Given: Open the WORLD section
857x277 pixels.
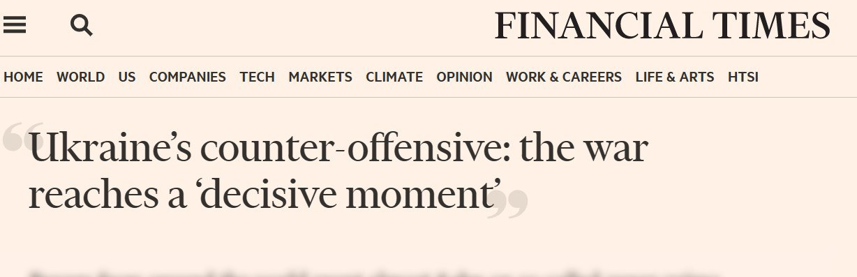Looking at the screenshot, I should (81, 77).
